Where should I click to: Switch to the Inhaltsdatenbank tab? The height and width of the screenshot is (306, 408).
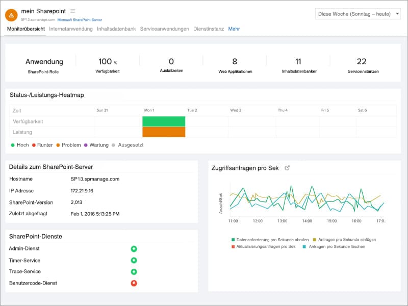[116, 29]
